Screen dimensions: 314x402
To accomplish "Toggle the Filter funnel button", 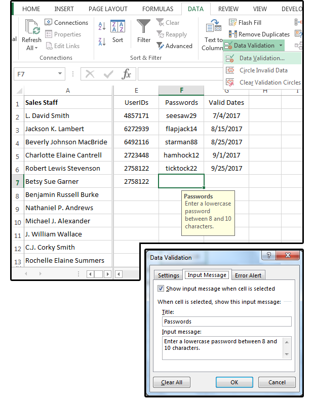I will click(x=143, y=31).
